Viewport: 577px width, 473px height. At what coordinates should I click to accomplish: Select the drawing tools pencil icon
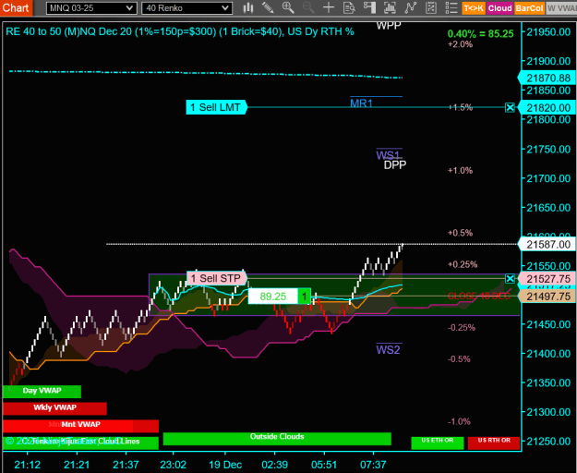[268, 7]
